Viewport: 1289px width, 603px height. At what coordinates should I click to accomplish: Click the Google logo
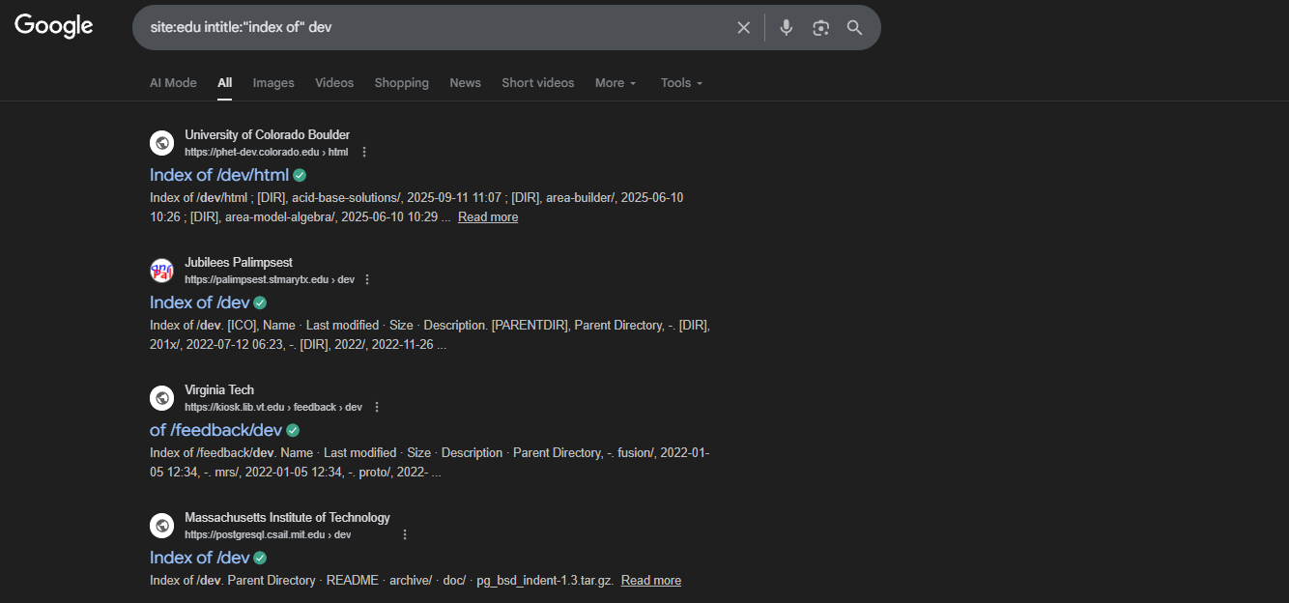pos(54,26)
